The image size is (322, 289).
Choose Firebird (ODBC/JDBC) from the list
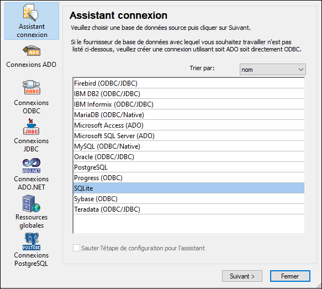(x=189, y=83)
